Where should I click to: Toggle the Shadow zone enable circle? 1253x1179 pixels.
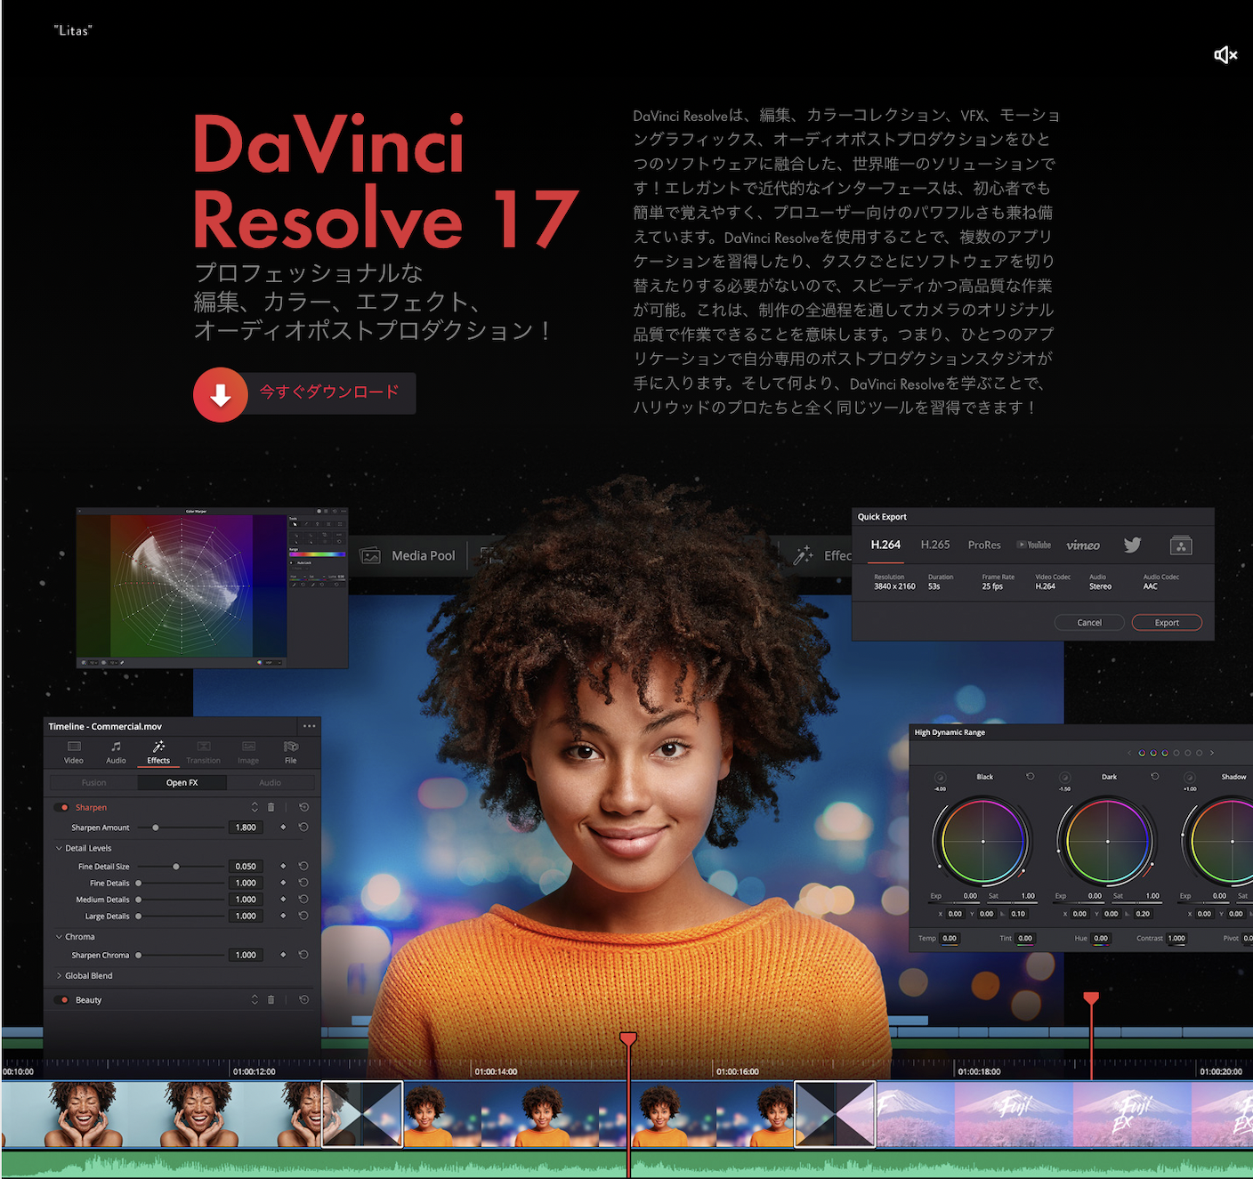(x=1189, y=777)
